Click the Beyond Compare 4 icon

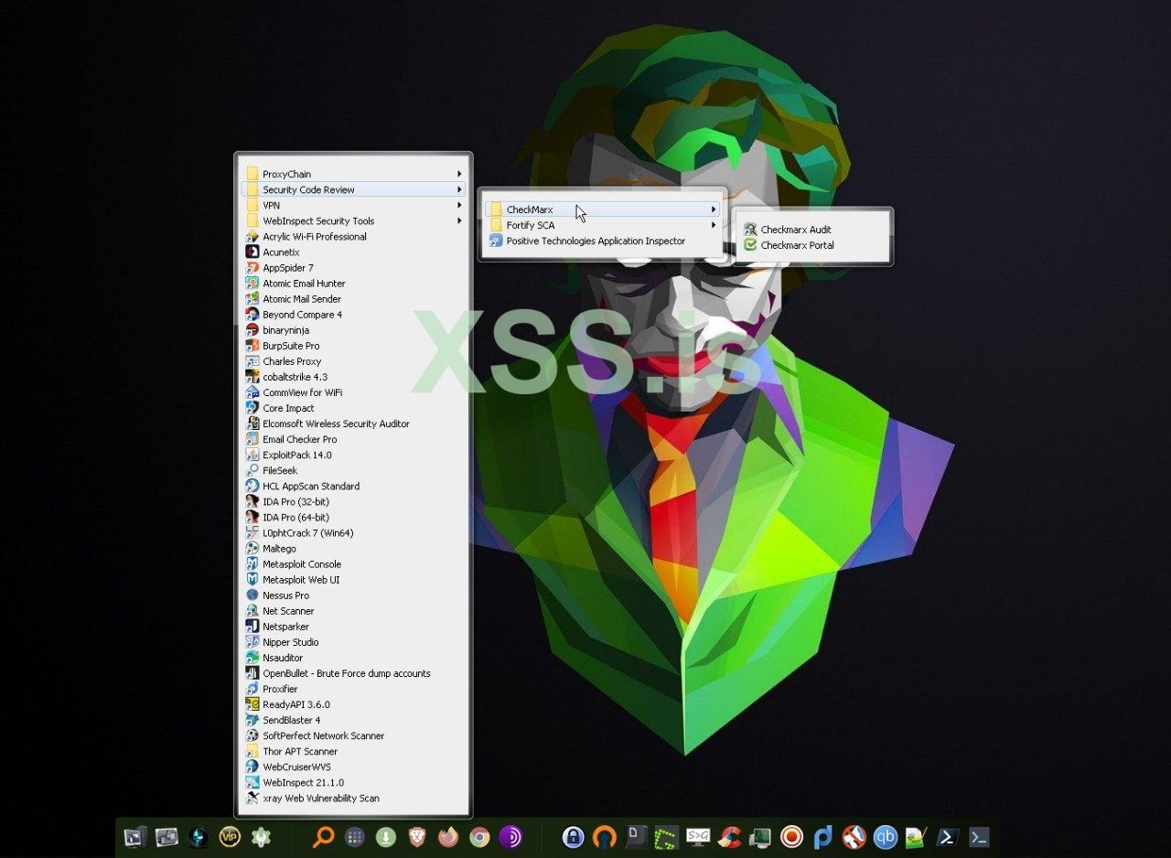(252, 314)
